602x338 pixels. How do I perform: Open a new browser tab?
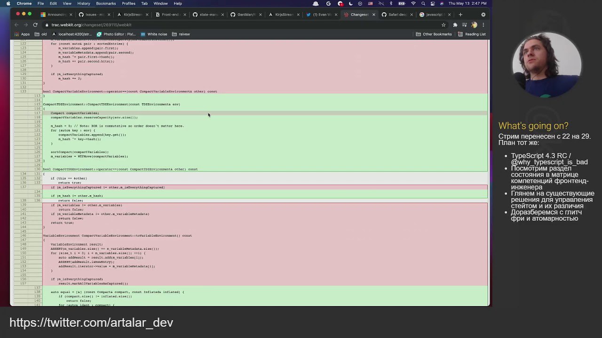[460, 15]
